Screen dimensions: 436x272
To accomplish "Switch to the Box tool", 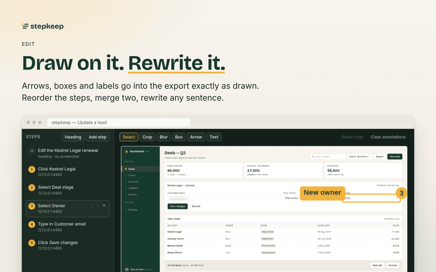I will 179,137.
